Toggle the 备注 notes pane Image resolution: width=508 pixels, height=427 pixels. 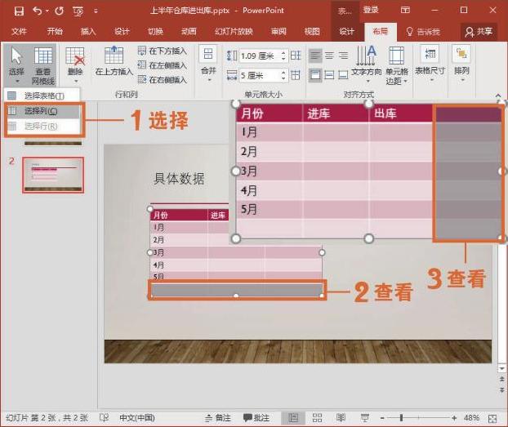point(218,418)
